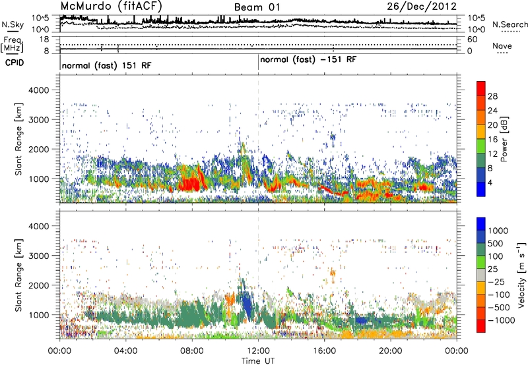Pick the bright blue bottom power colorbar segment
Image resolution: width=528 pixels, height=365 pixels.
coord(481,190)
